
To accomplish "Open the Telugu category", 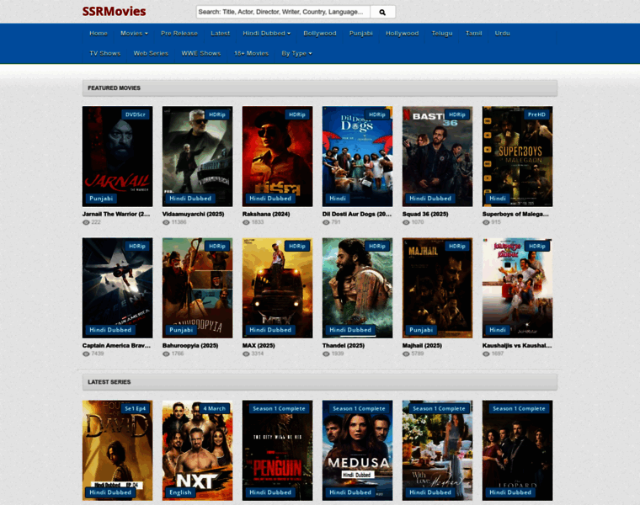I will [442, 34].
